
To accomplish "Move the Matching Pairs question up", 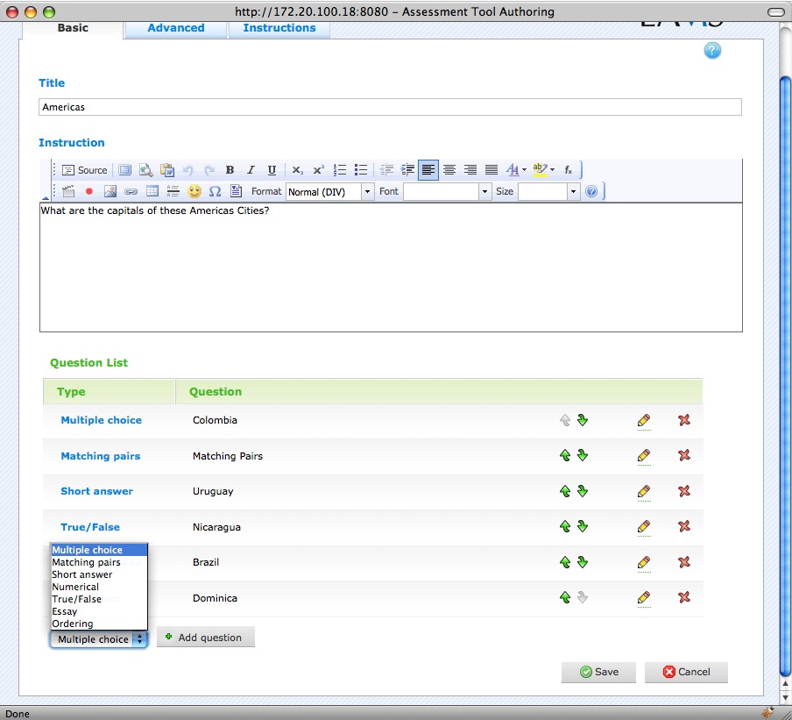I will coord(565,455).
